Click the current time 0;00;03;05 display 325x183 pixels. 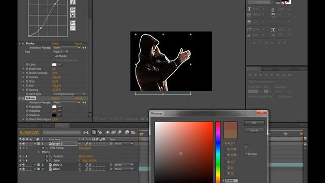coord(29,132)
